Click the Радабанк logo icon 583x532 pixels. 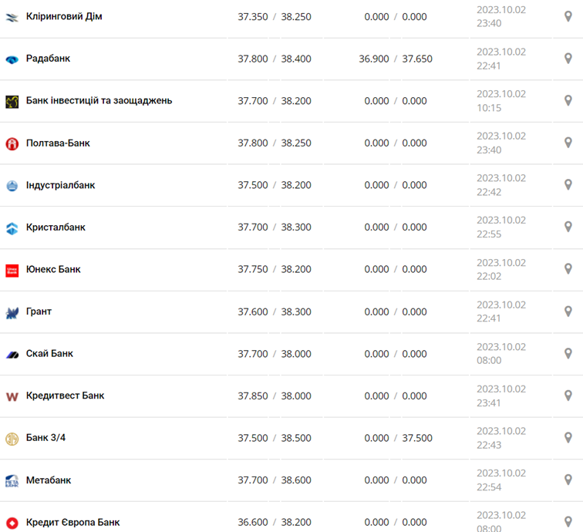tap(12, 59)
